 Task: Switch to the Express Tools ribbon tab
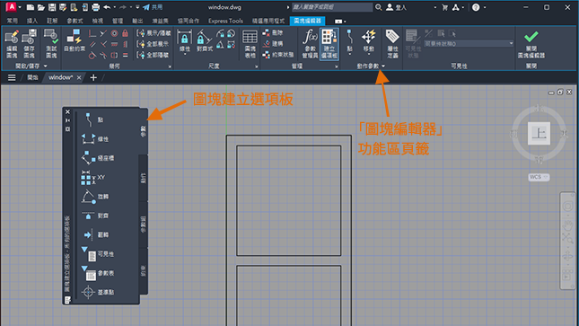[x=225, y=21]
